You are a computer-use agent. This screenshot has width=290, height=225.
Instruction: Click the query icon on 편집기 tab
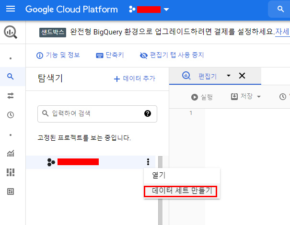[186, 76]
